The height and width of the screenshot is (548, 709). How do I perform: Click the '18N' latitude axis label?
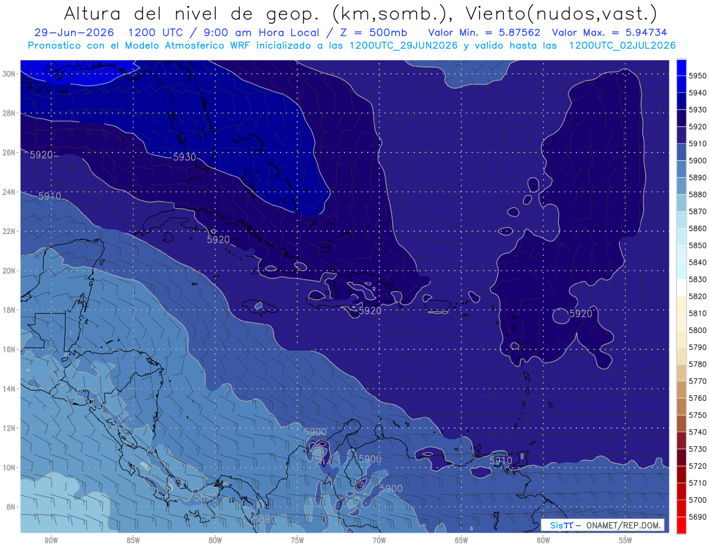(9, 310)
